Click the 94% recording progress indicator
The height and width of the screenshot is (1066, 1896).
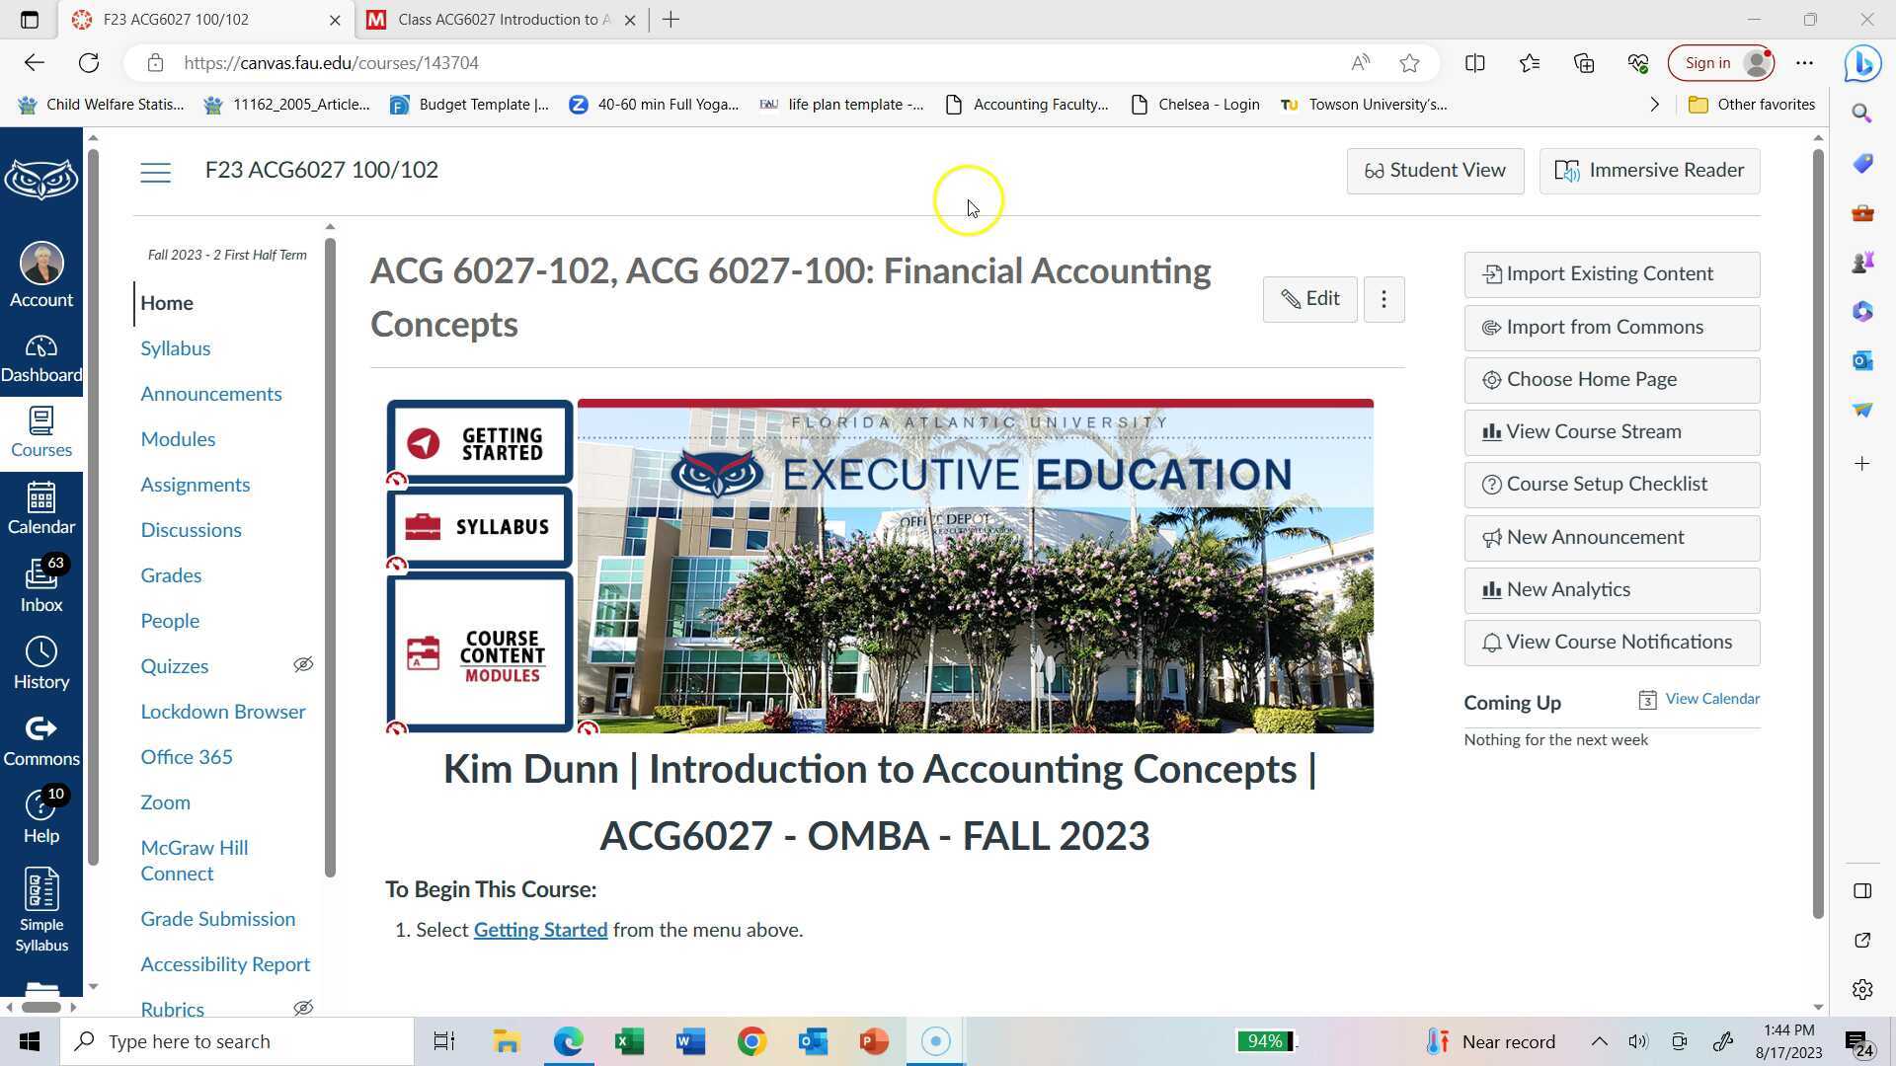click(x=1267, y=1040)
